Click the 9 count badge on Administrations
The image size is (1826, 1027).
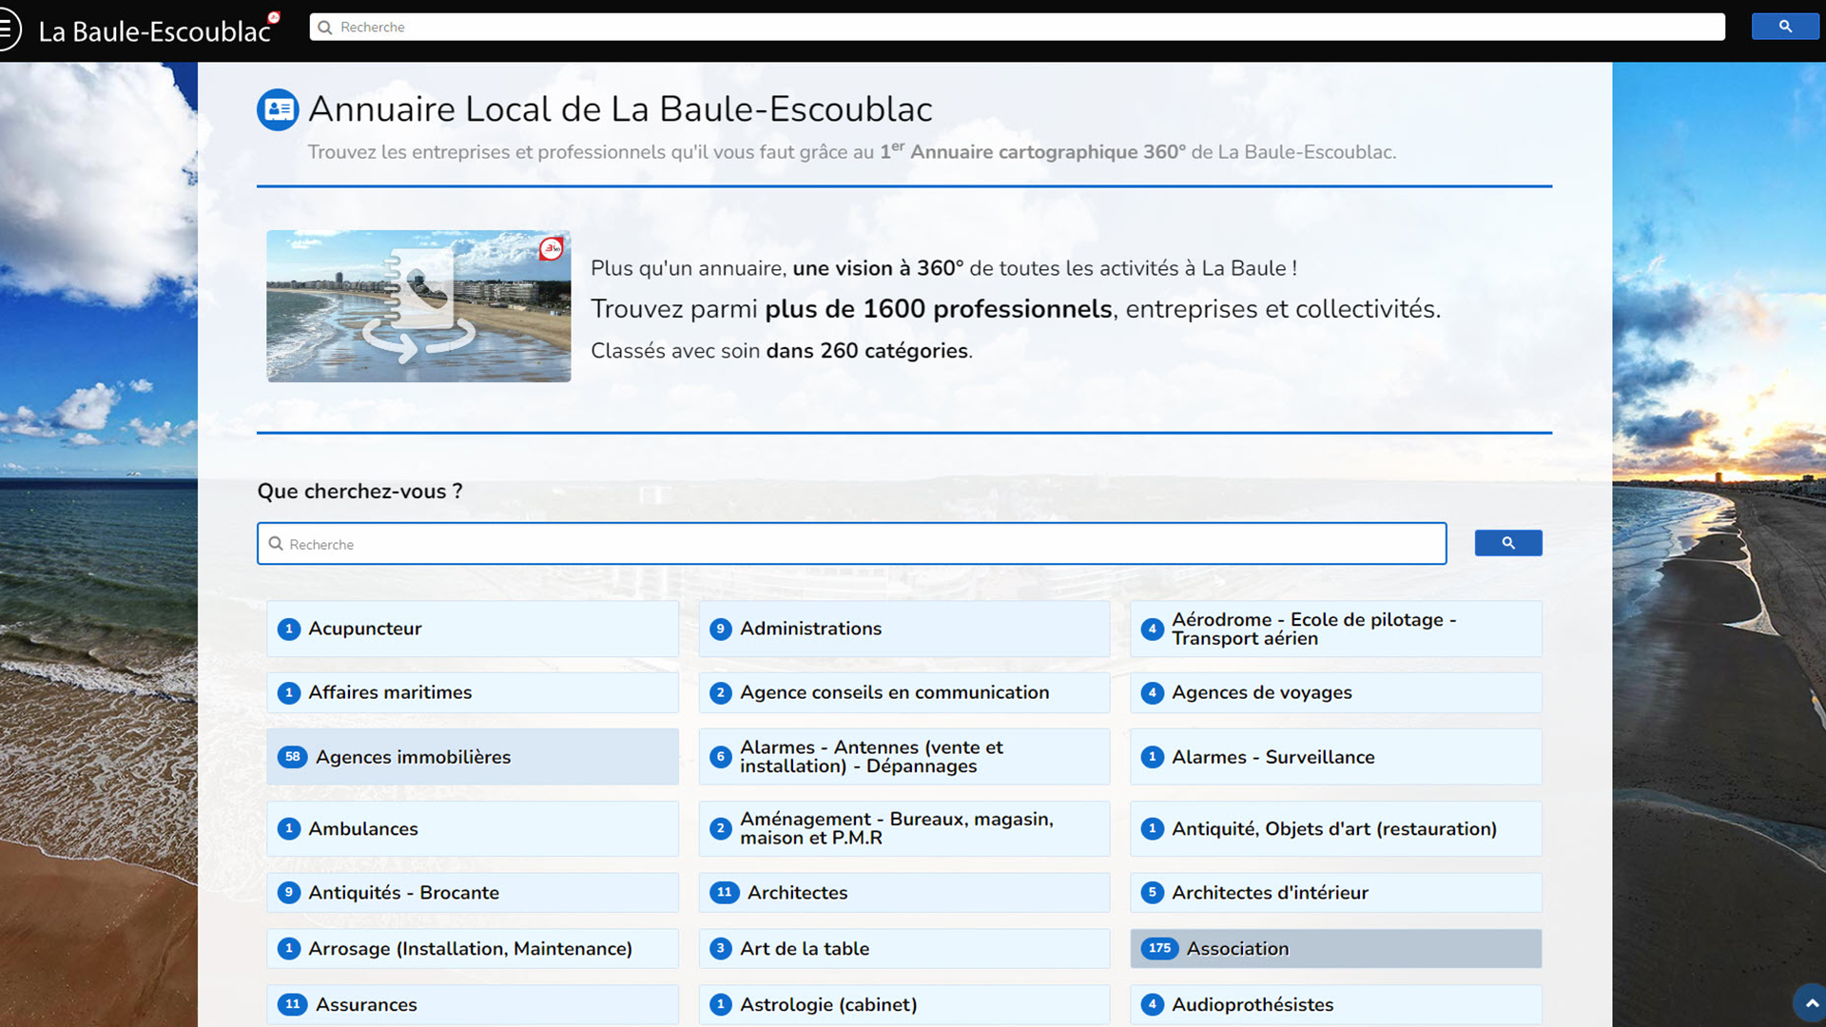721,630
